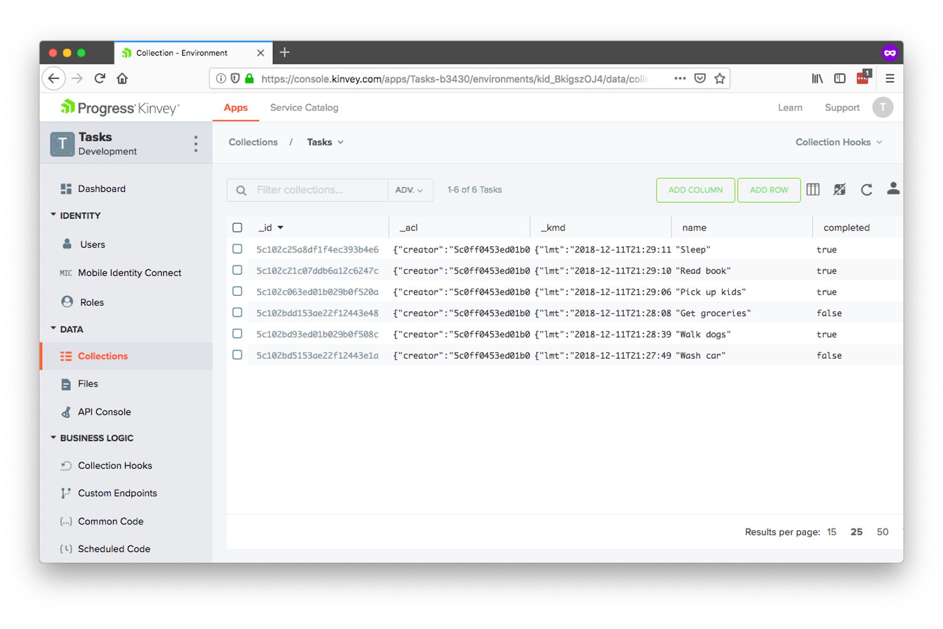Click the column settings icon
The height and width of the screenshot is (629, 943).
coord(813,189)
